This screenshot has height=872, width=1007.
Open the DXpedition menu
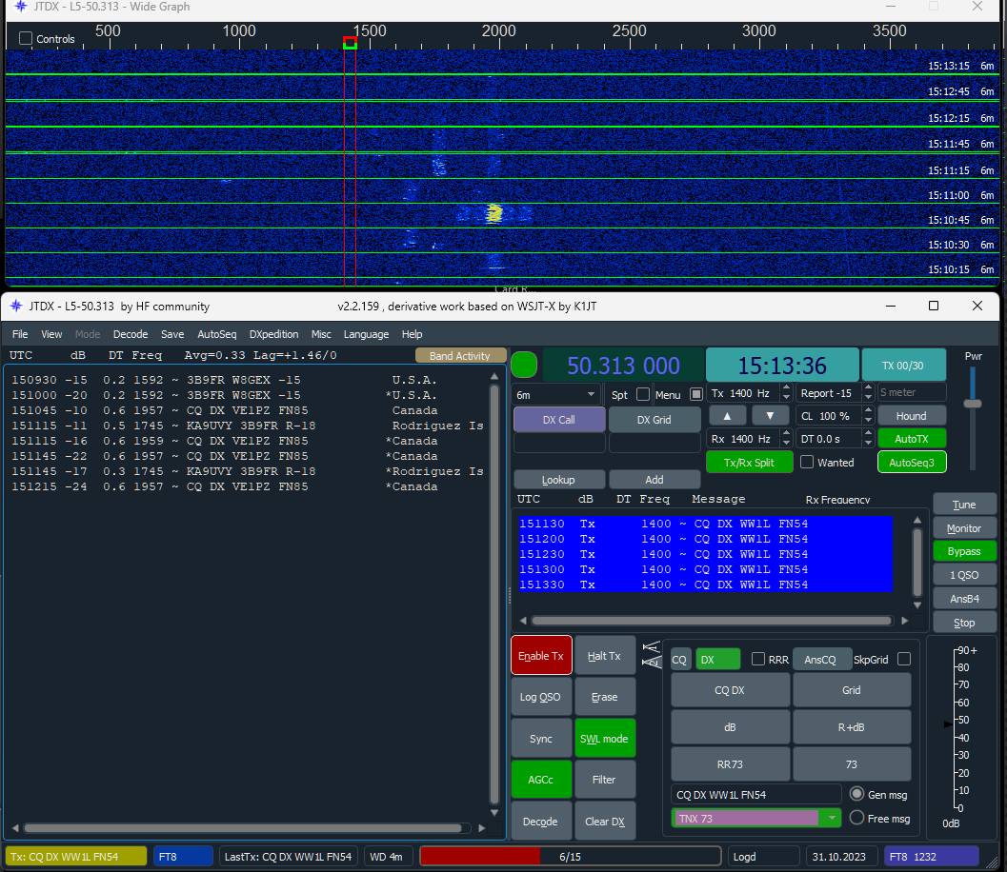pos(273,334)
